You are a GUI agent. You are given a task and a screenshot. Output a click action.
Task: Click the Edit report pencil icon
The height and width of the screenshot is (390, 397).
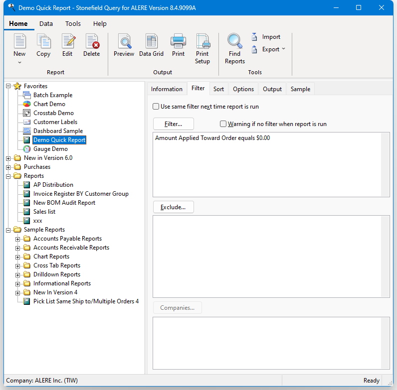[x=68, y=41]
